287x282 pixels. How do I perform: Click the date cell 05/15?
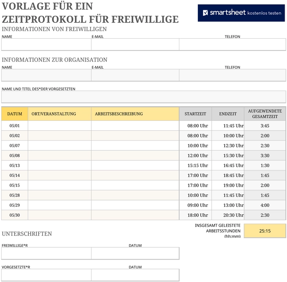coord(15,185)
